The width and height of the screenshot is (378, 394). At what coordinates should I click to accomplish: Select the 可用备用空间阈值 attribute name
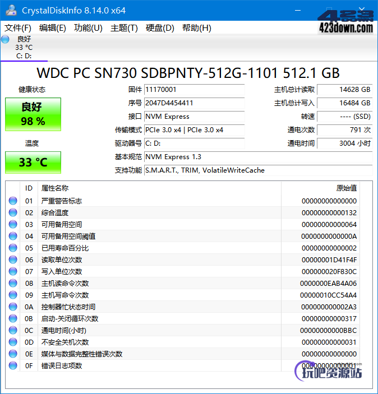tap(68, 237)
